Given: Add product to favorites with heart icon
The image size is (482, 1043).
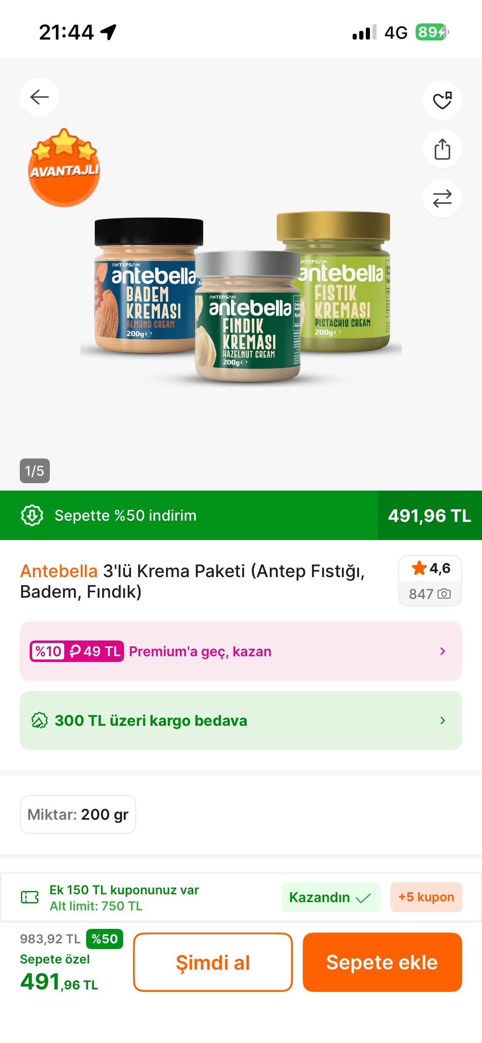Looking at the screenshot, I should 442,100.
